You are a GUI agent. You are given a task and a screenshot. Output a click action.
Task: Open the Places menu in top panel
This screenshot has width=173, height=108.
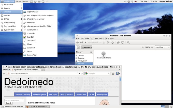point(18,2)
